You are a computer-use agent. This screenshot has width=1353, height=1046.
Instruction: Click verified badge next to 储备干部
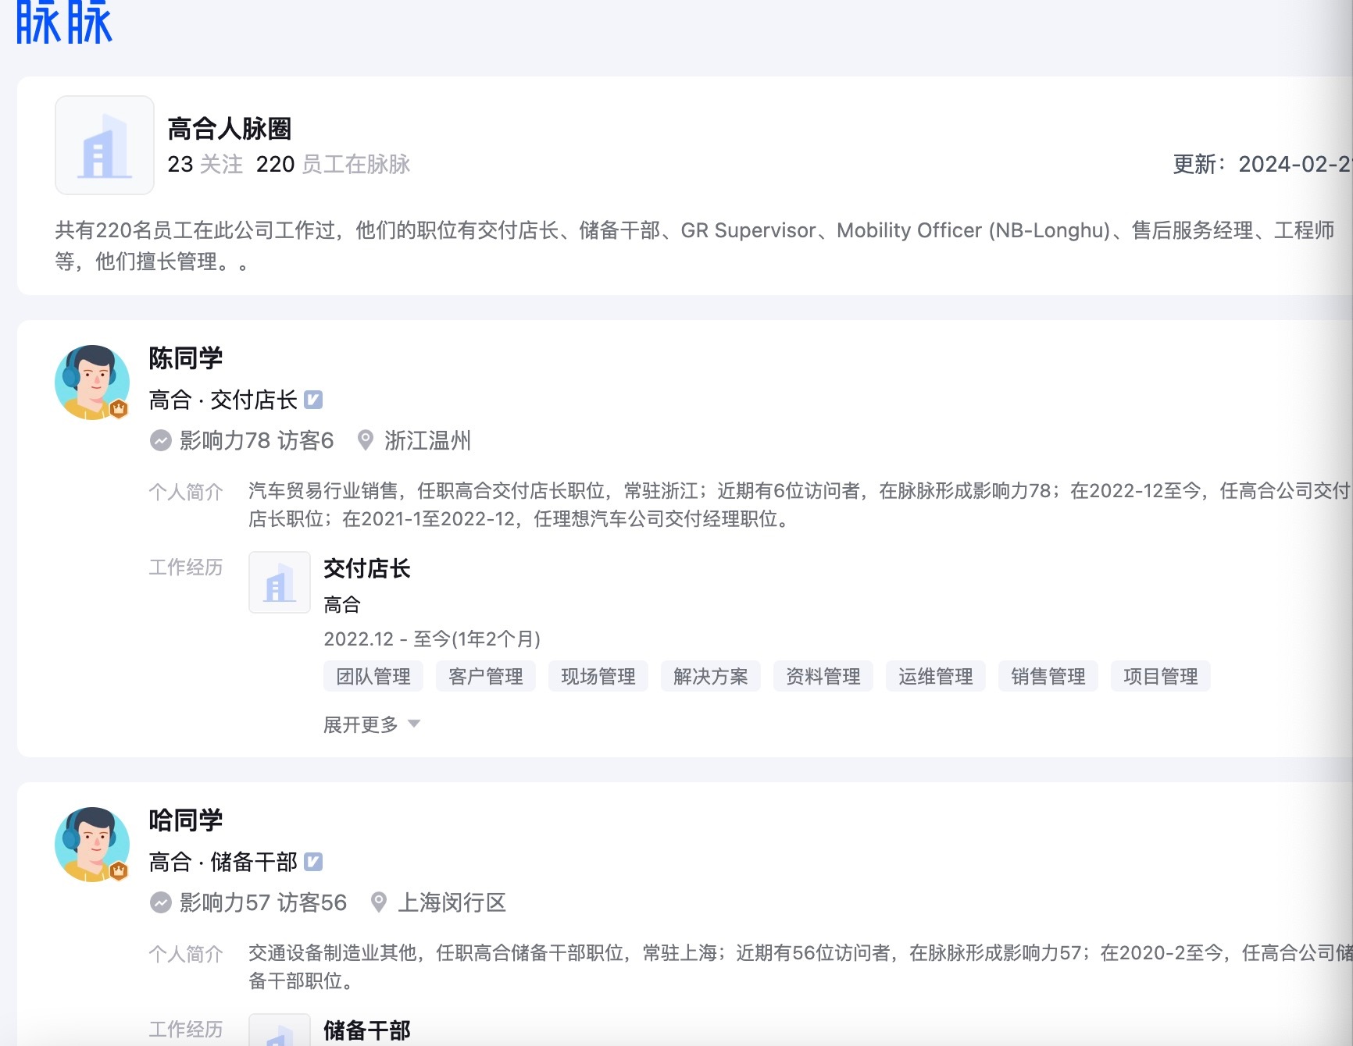click(x=313, y=862)
